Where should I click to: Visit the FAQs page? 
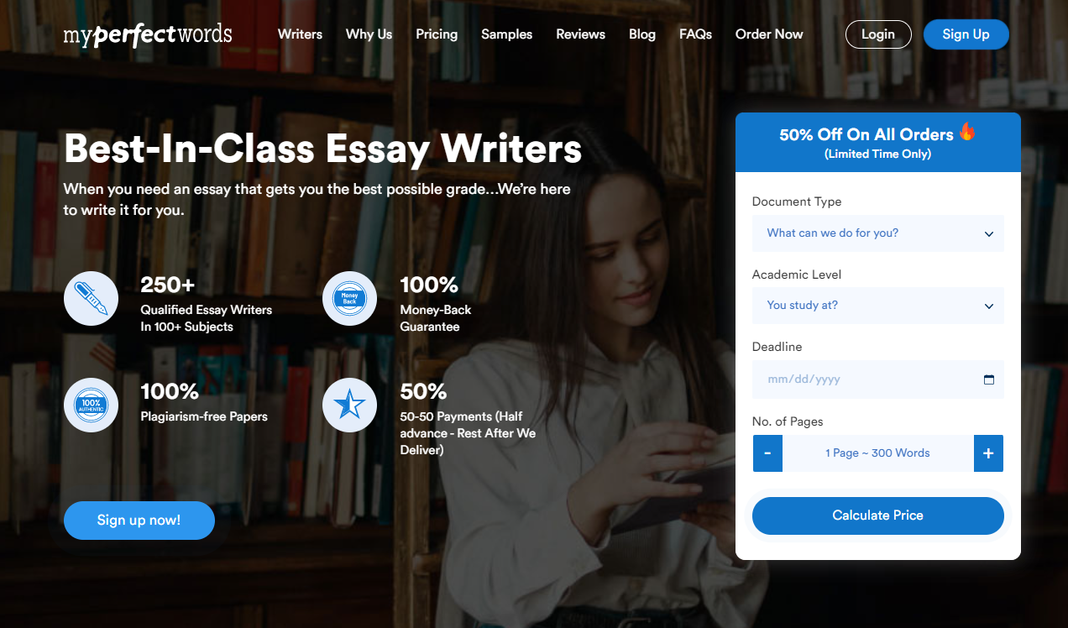pyautogui.click(x=695, y=34)
